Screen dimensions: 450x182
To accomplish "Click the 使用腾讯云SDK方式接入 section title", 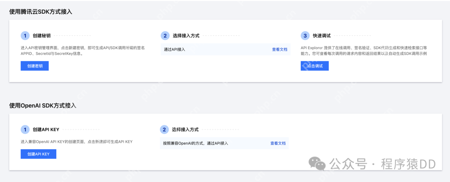I will (40, 12).
